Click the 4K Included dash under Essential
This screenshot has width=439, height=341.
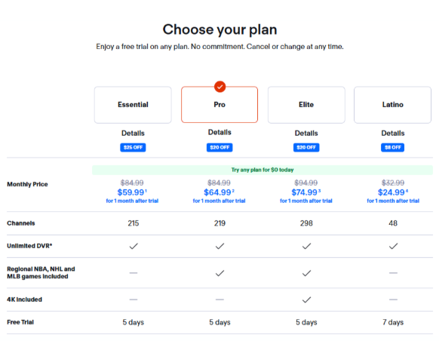tap(134, 300)
